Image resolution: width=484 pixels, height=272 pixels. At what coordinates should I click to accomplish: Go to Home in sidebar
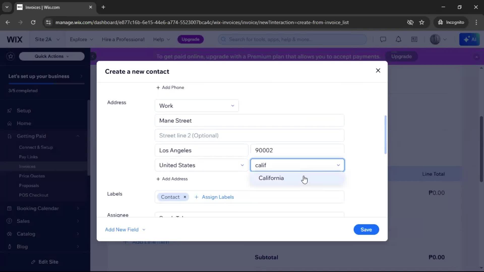tap(24, 123)
